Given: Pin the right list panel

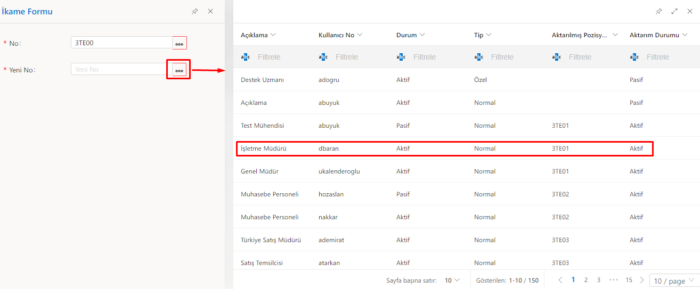Looking at the screenshot, I should click(659, 11).
